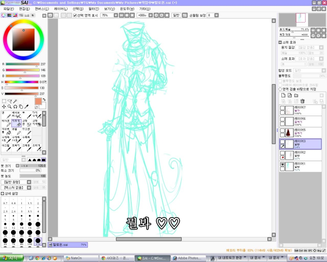Viewport: 327px width, 262px height.
Task: Select the lasso selection tool
Action: coord(10,101)
